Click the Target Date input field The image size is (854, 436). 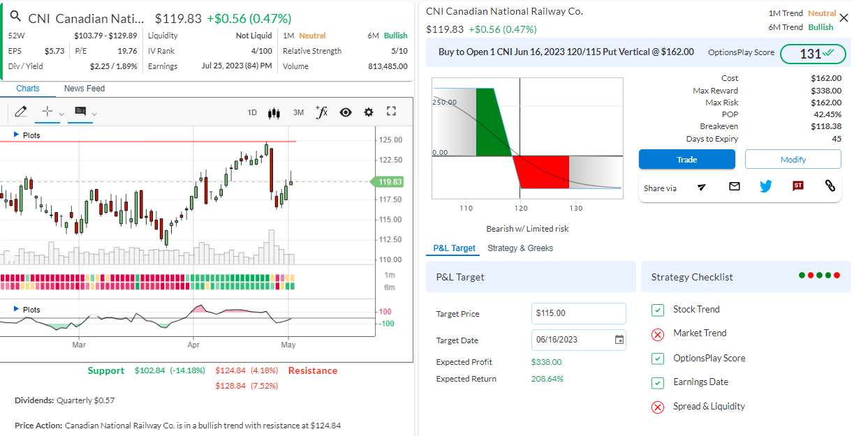pyautogui.click(x=579, y=340)
